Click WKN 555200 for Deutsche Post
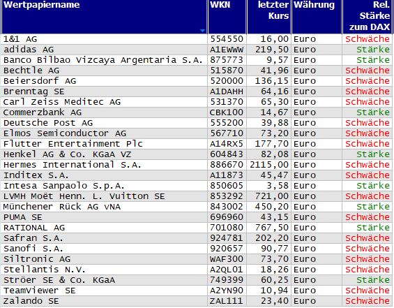The image size is (394, 308). (x=227, y=123)
